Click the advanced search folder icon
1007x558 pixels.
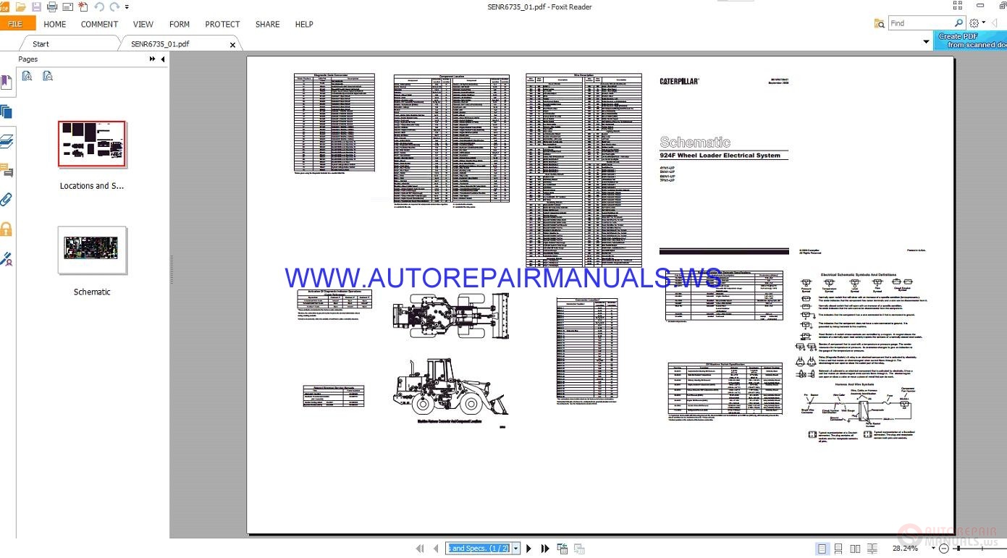(880, 24)
